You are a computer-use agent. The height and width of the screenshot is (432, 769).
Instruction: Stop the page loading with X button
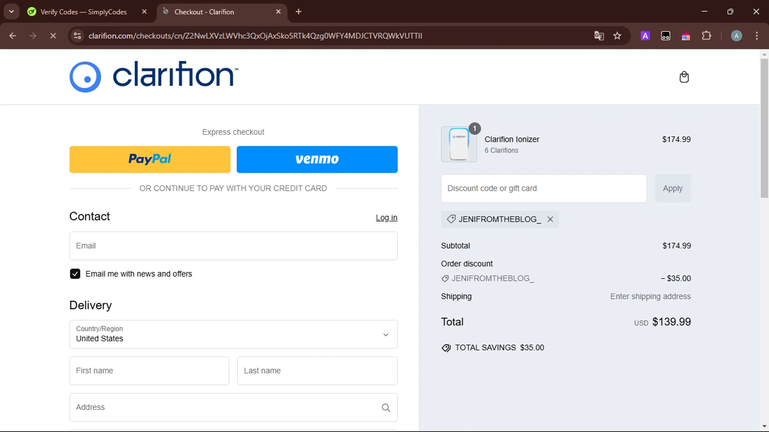click(53, 36)
